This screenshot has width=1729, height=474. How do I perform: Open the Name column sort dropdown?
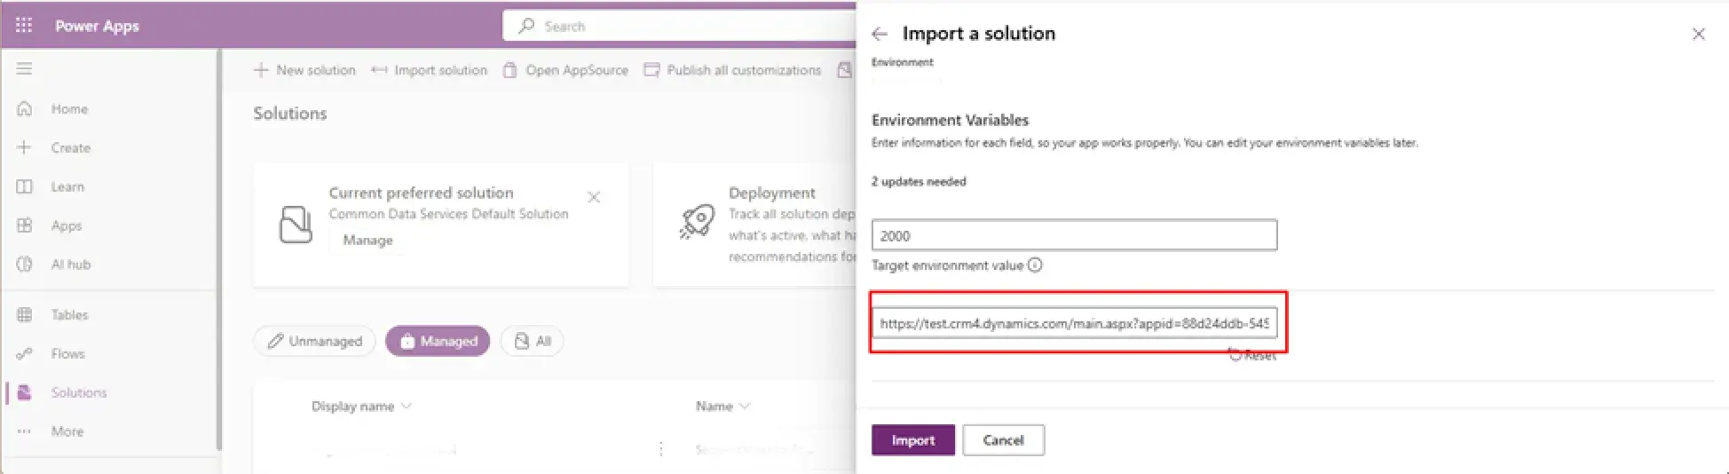pos(745,406)
